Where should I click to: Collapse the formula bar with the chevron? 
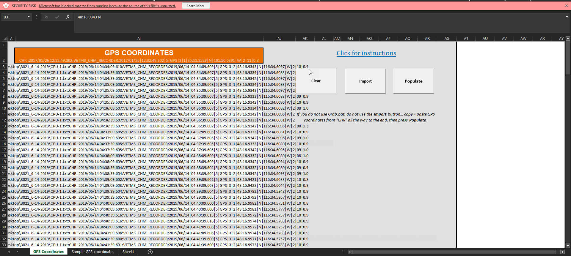(567, 17)
